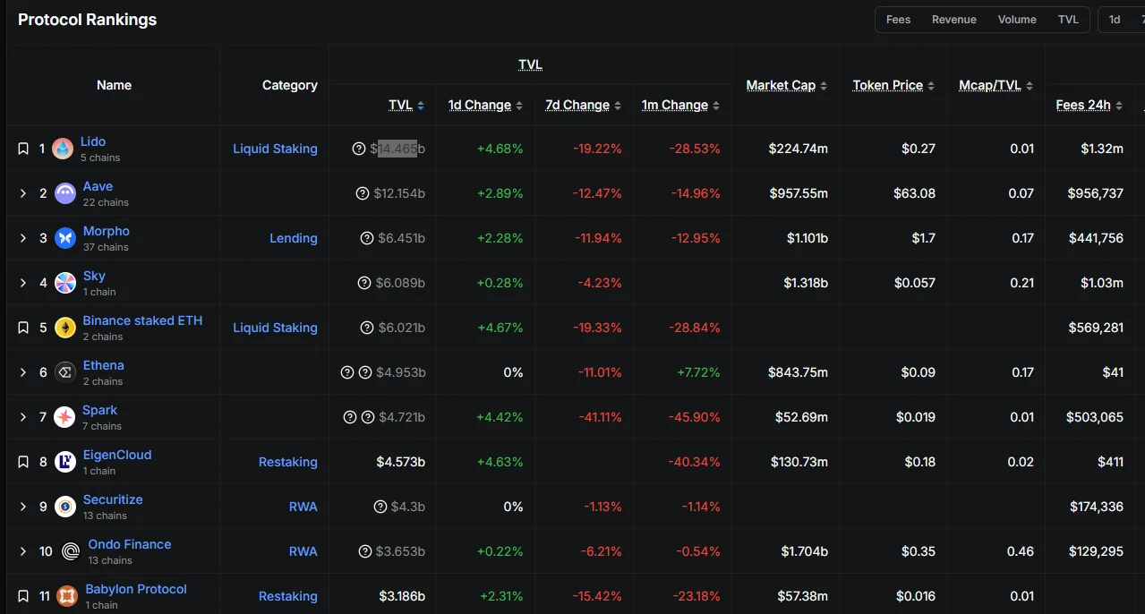
Task: Select the Volume tab
Action: (1017, 20)
